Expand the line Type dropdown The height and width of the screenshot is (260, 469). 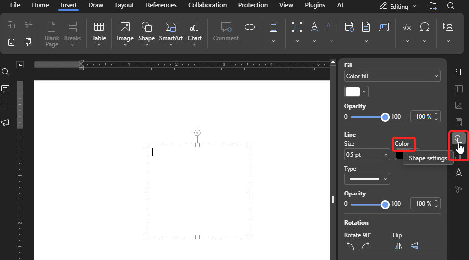pyautogui.click(x=367, y=179)
